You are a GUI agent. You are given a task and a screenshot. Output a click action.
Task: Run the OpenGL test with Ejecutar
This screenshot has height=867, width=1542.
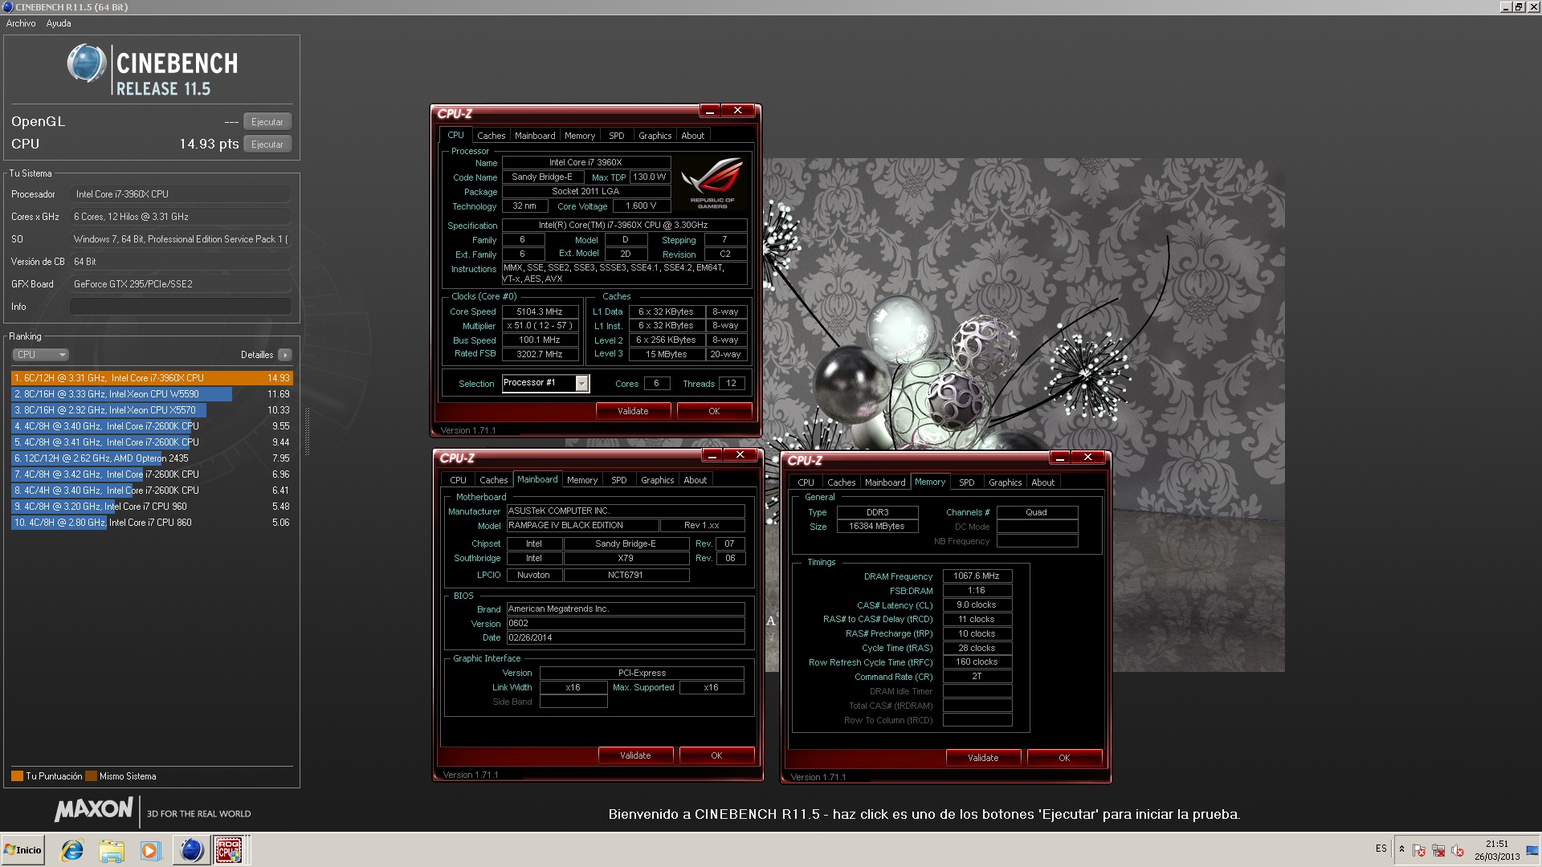pos(267,122)
